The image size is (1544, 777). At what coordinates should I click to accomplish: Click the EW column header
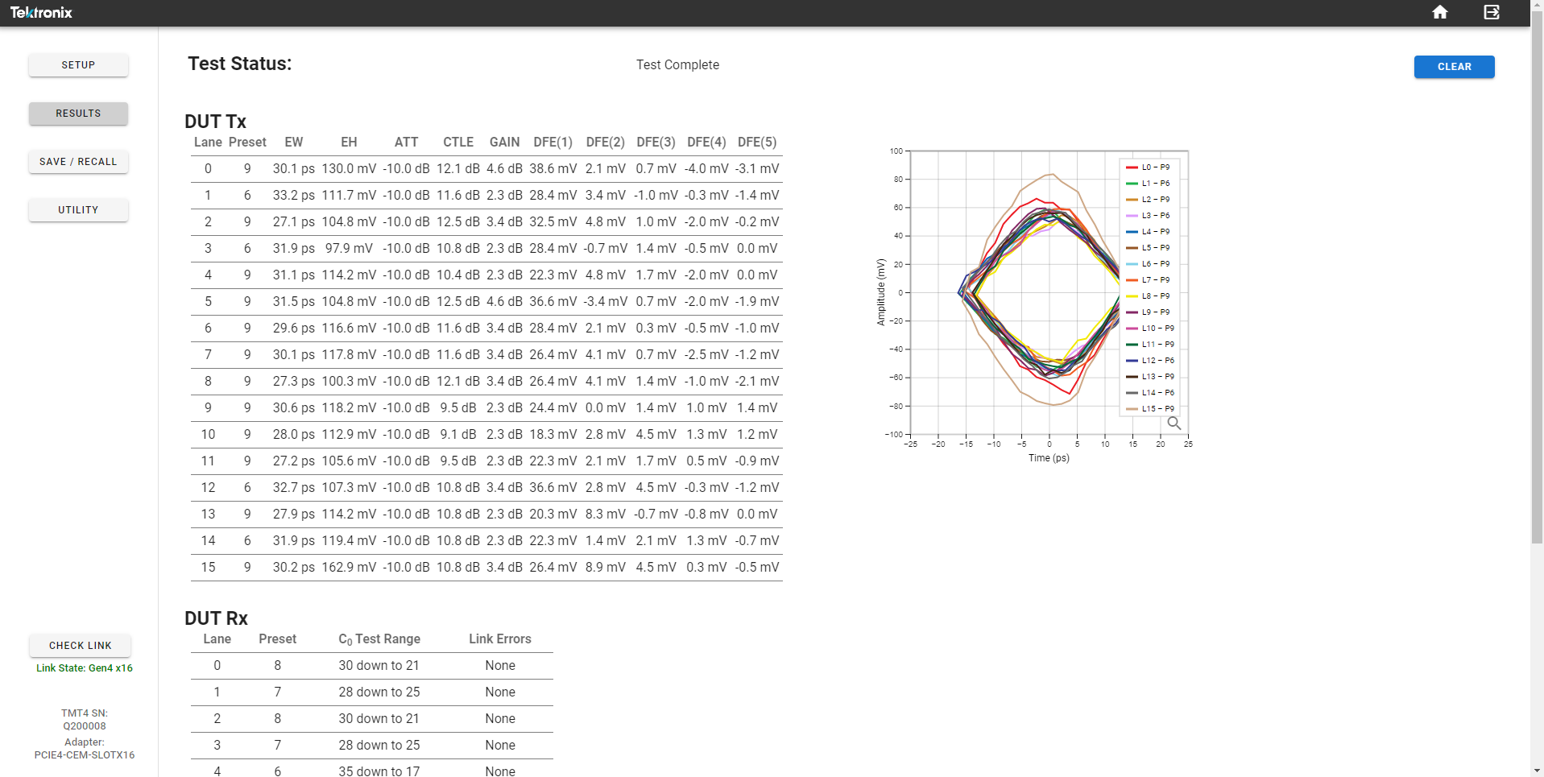[x=294, y=143]
